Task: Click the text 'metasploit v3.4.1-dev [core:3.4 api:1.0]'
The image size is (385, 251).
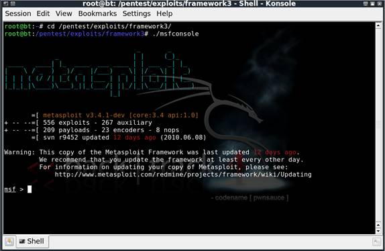Action: 121,115
